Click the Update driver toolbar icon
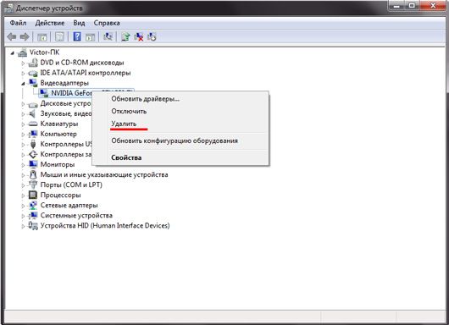The width and height of the screenshot is (449, 325). point(125,36)
